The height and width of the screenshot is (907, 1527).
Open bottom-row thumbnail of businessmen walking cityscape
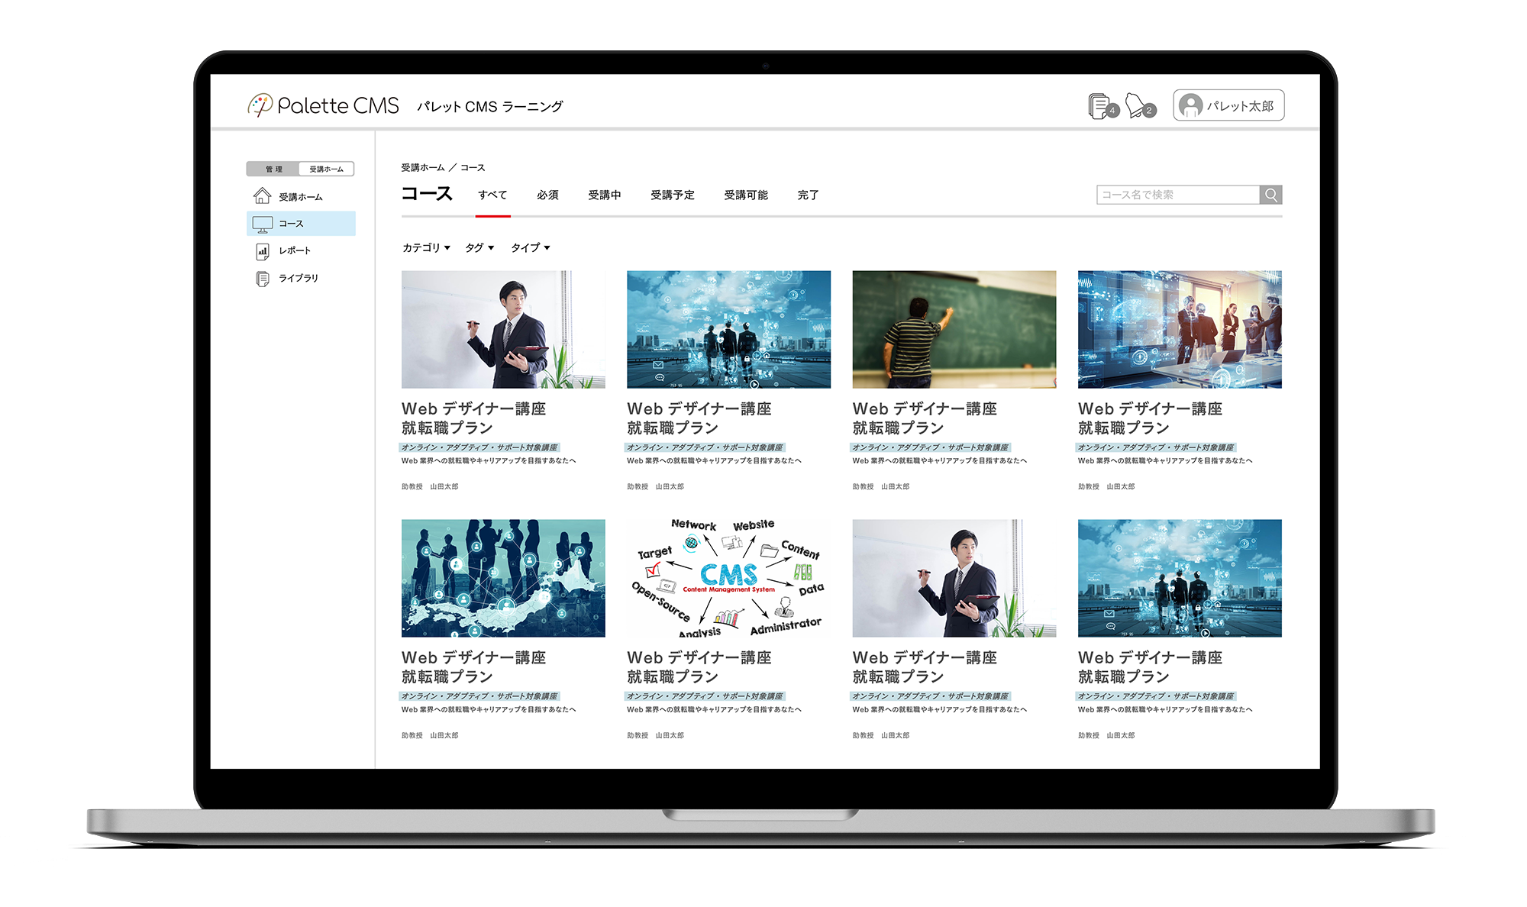[1180, 578]
